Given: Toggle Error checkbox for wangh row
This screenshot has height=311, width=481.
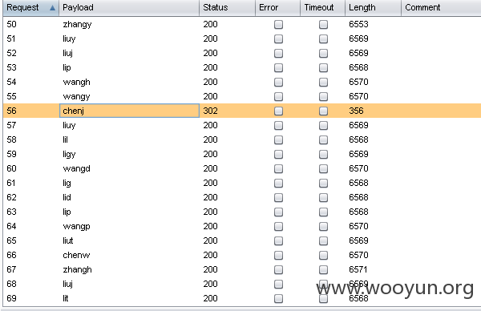Looking at the screenshot, I should coord(278,83).
